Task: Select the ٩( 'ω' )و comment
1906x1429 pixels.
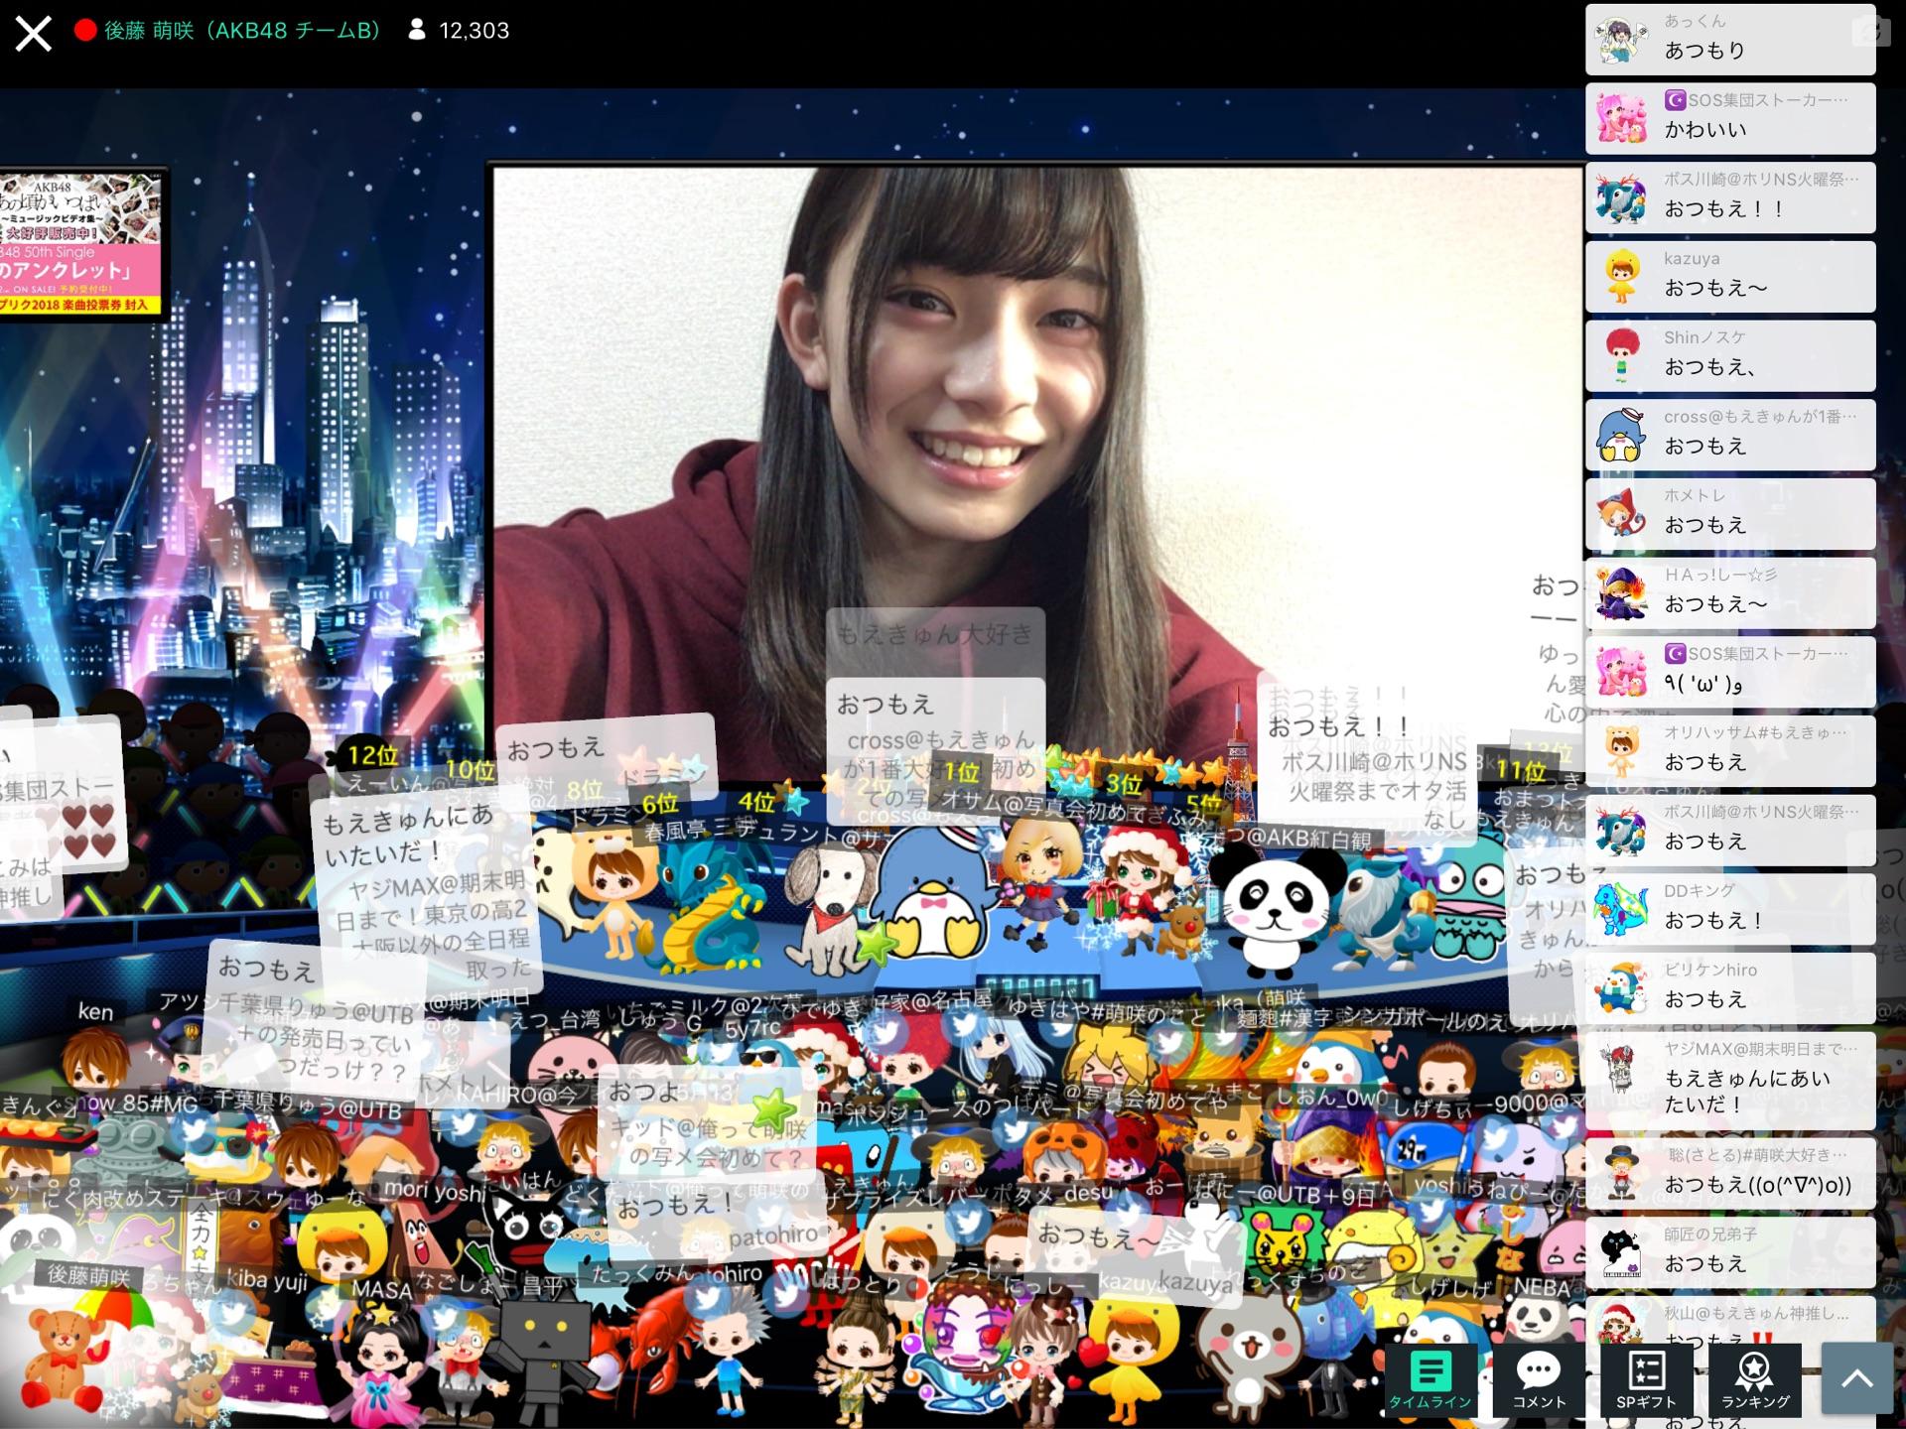Action: [x=1730, y=672]
